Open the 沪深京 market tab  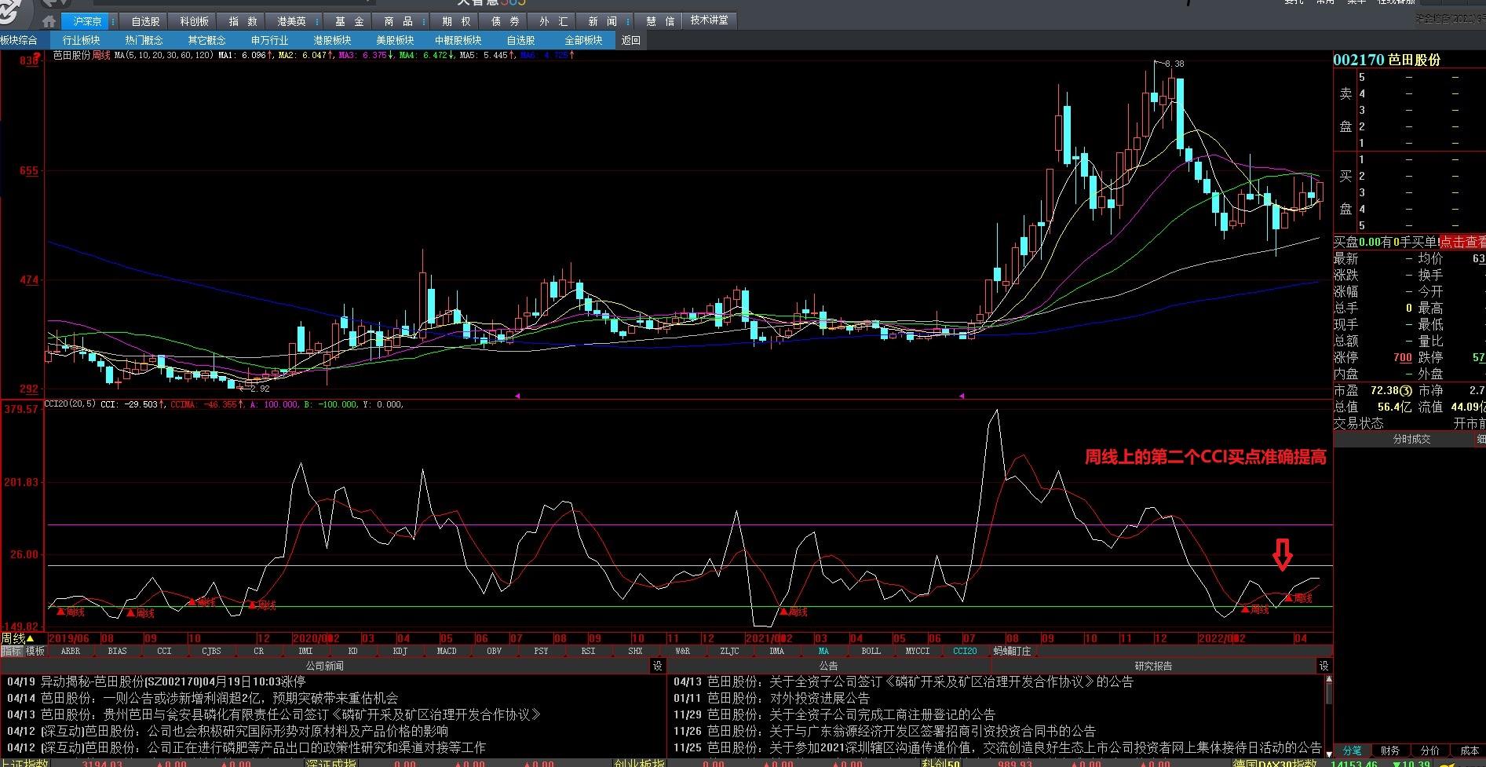pos(86,22)
